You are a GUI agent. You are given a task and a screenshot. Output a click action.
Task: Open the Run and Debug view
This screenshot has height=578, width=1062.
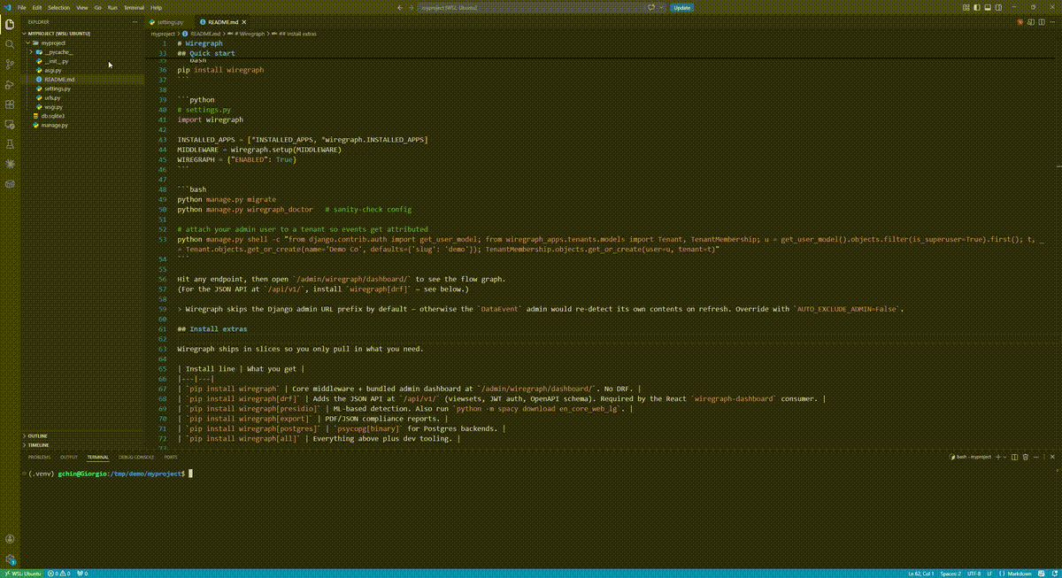pyautogui.click(x=10, y=85)
